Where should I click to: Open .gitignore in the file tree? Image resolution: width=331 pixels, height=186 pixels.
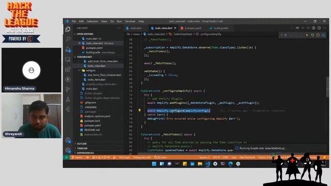pyautogui.click(x=91, y=102)
